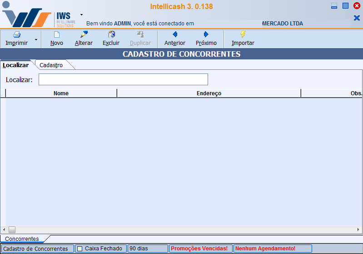Go to previous record with Anterior

pos(175,39)
